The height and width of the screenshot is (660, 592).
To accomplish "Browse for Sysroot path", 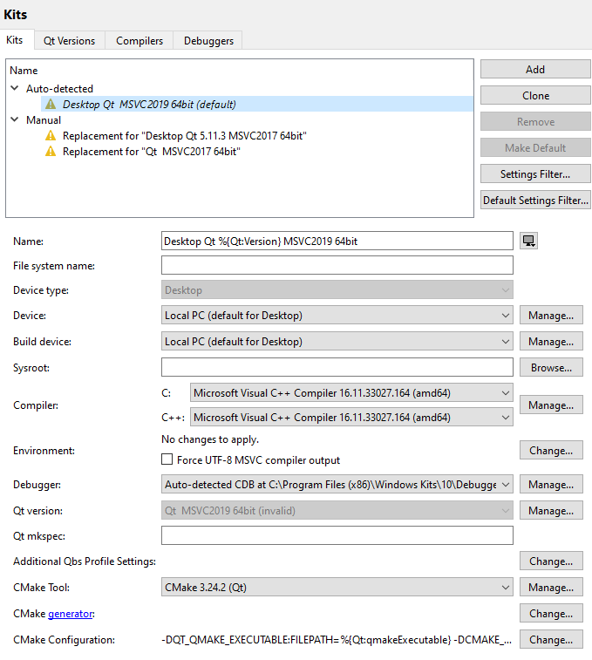I will (x=551, y=367).
